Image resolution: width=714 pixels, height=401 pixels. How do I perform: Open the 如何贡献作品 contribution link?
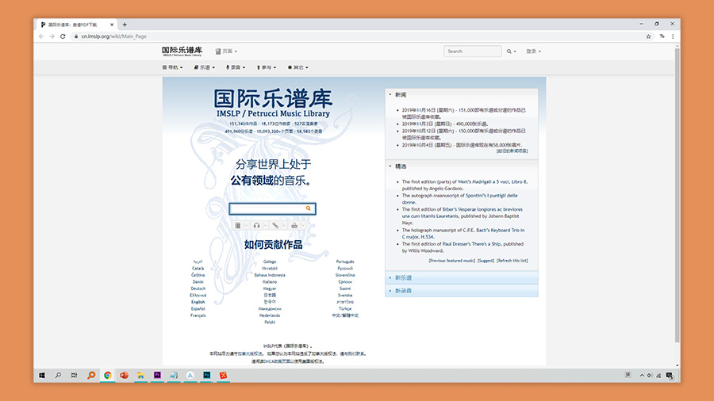273,245
